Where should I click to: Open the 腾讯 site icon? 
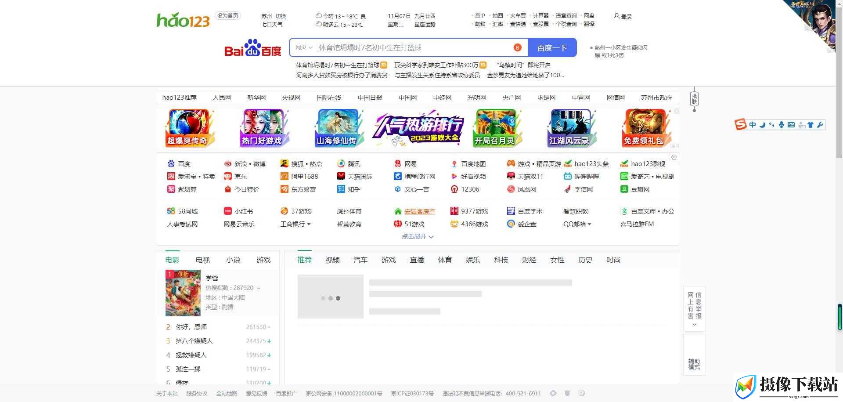point(341,163)
